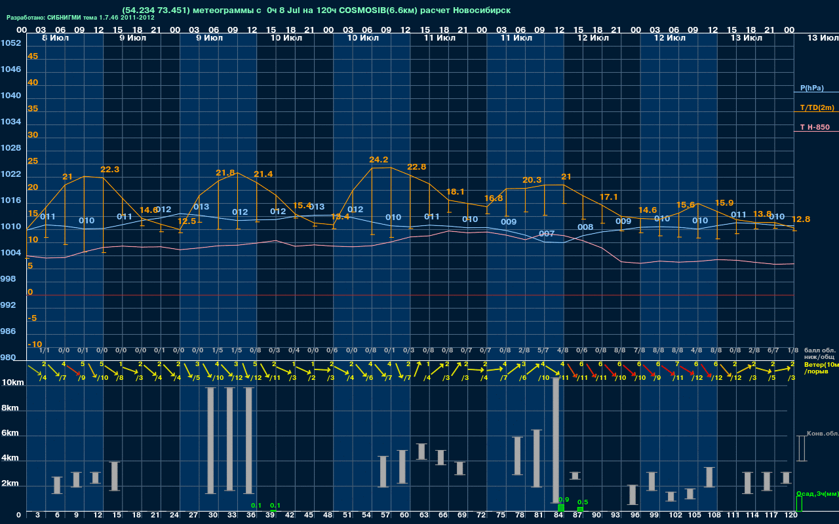Click the green precipitation legend symbol
This screenshot has height=524, width=839.
coord(799,504)
